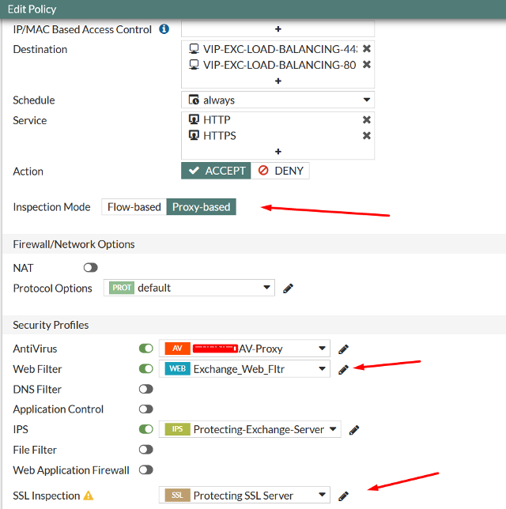
Task: Open the Protocol Options dropdown
Action: (189, 288)
